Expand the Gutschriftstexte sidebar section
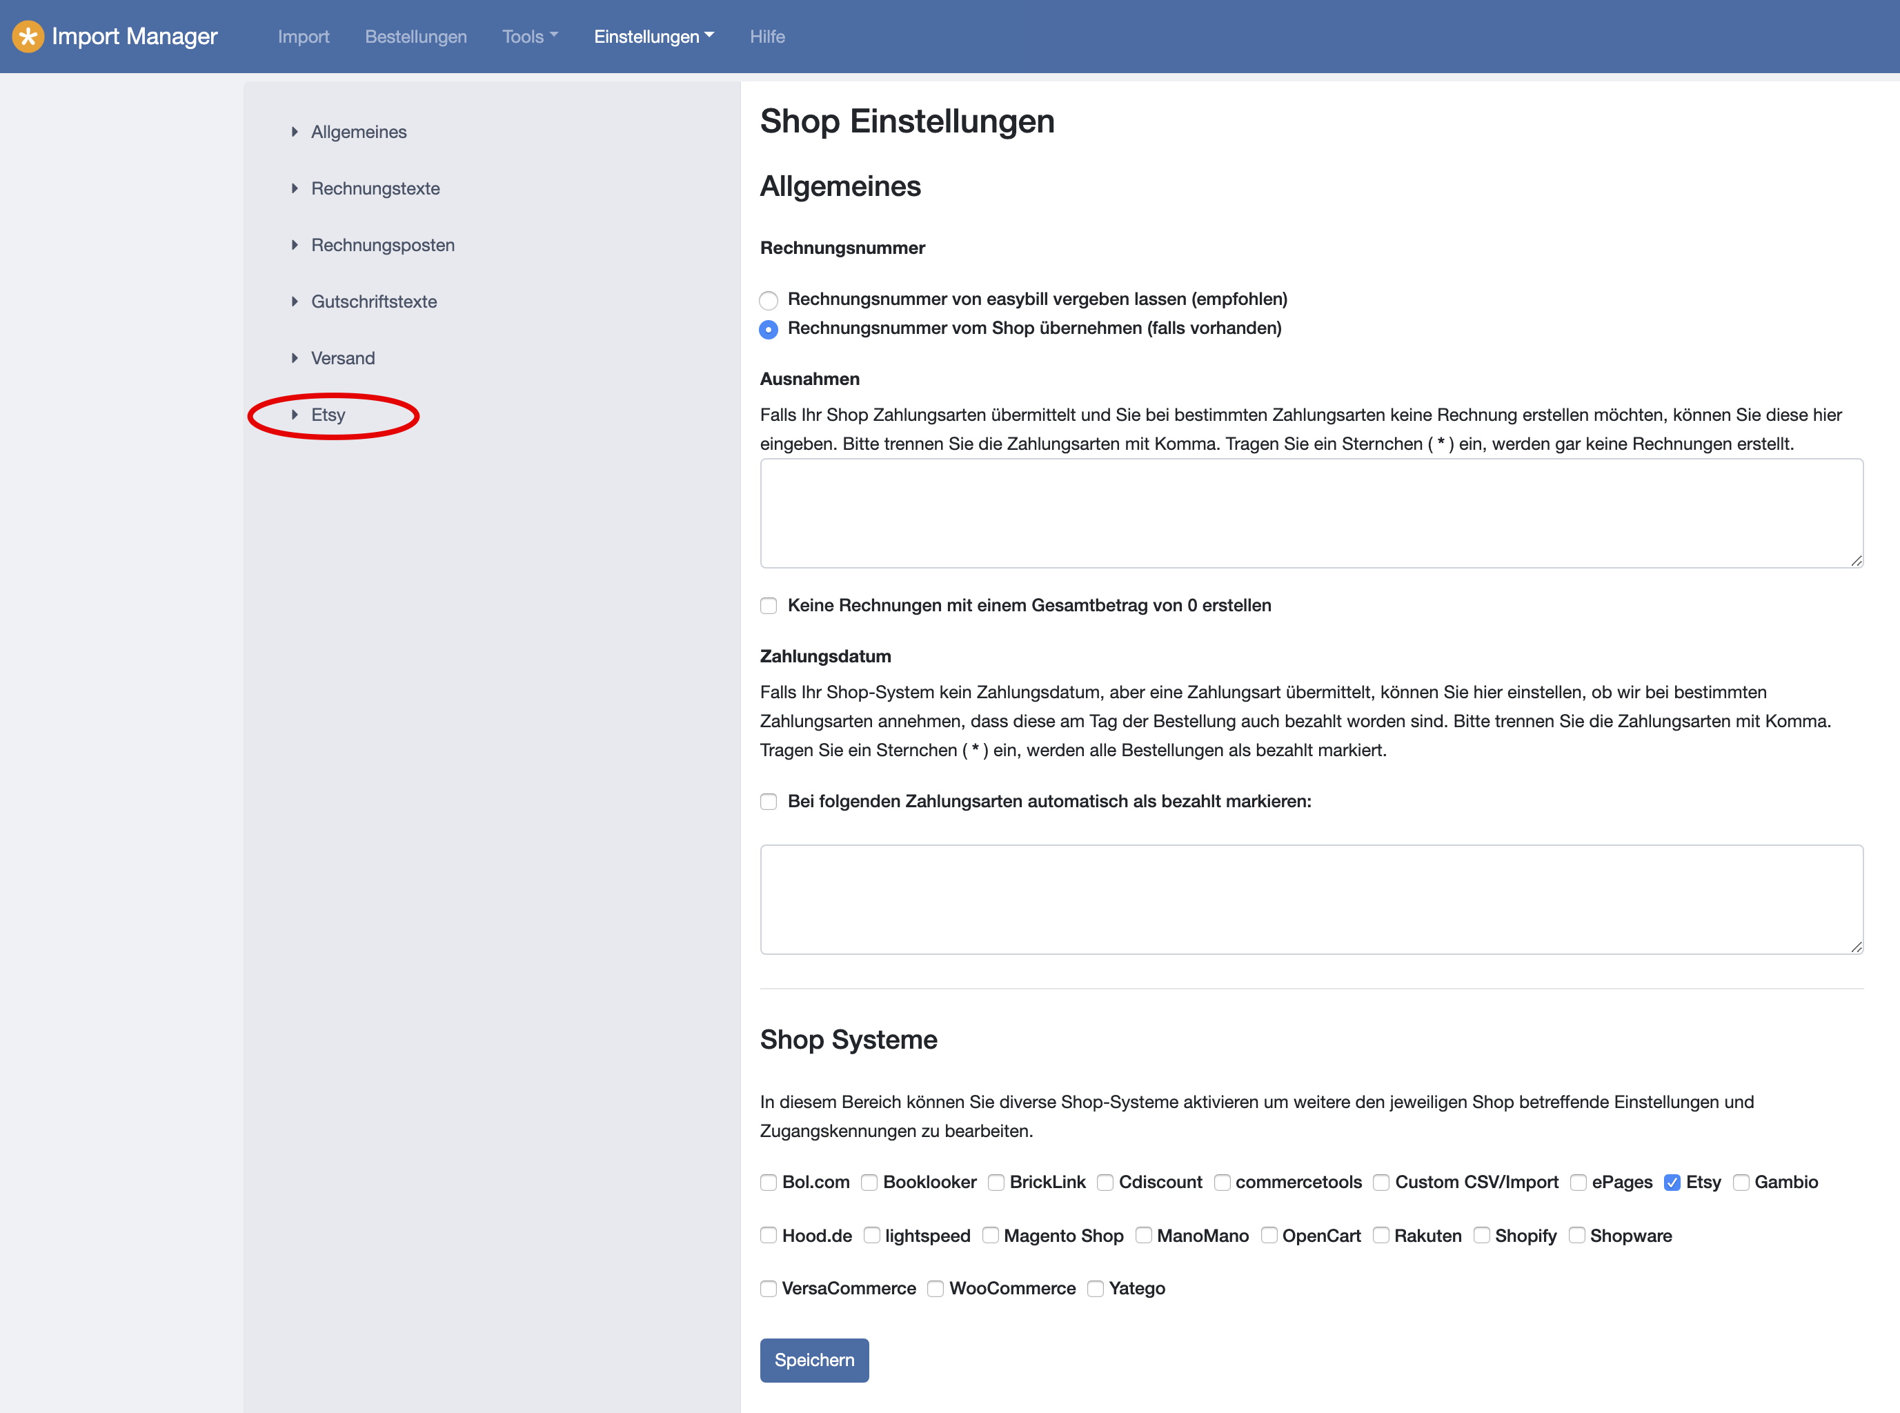This screenshot has width=1900, height=1413. (374, 301)
